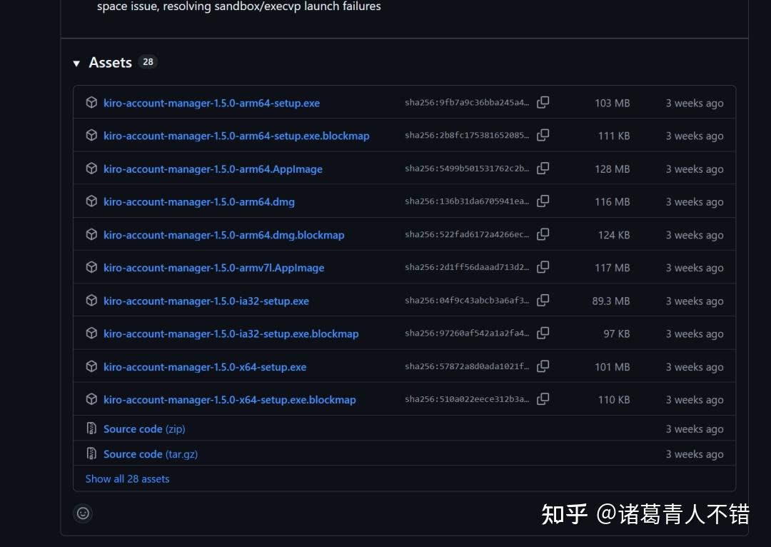
Task: Download kiro-account-manager-1.5.0-armv7l.AppImage
Action: tap(213, 268)
